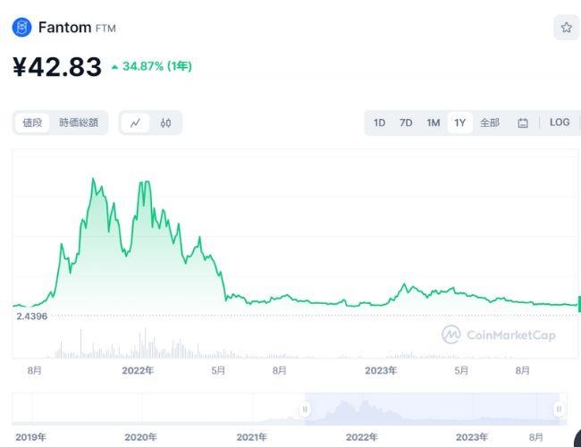Grab the right range slider handle
Image resolution: width=581 pixels, height=447 pixels.
559,409
